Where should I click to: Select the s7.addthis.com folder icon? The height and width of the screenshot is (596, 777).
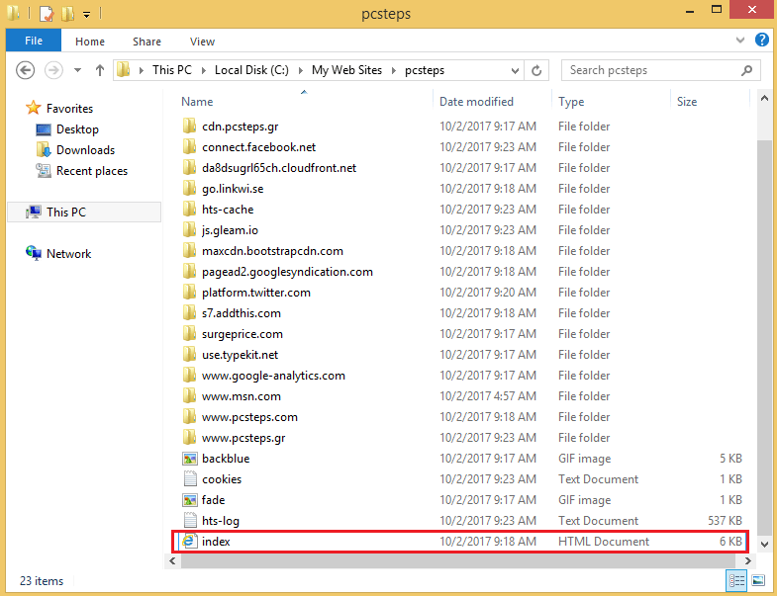click(189, 313)
